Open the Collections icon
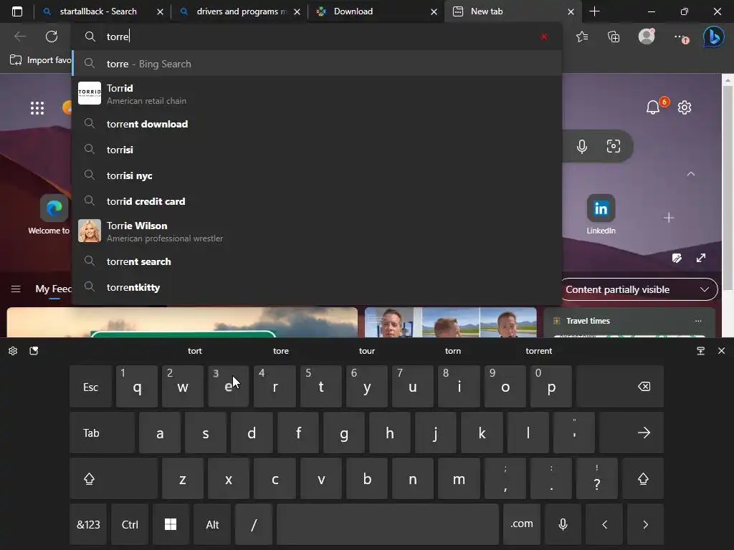The width and height of the screenshot is (734, 550). tap(614, 37)
